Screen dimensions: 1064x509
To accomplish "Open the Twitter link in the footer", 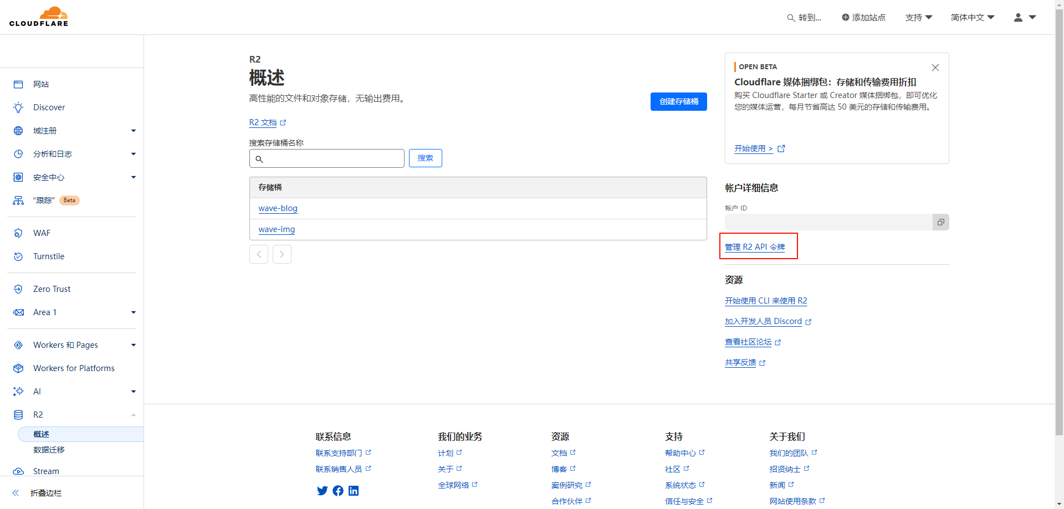I will pyautogui.click(x=322, y=491).
